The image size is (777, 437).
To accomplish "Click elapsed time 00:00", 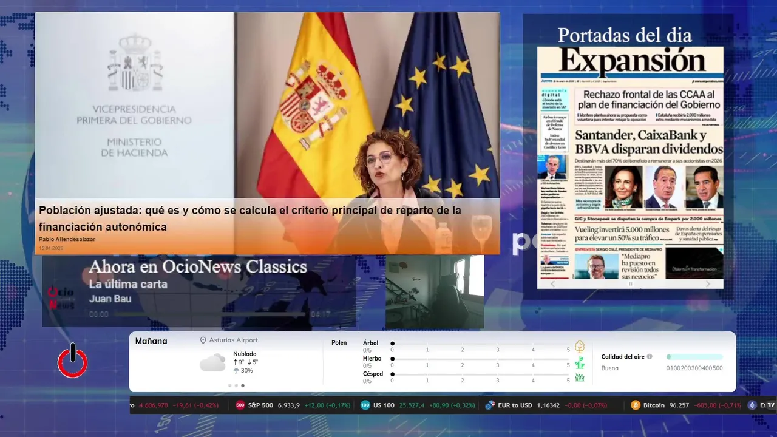I will click(x=99, y=314).
